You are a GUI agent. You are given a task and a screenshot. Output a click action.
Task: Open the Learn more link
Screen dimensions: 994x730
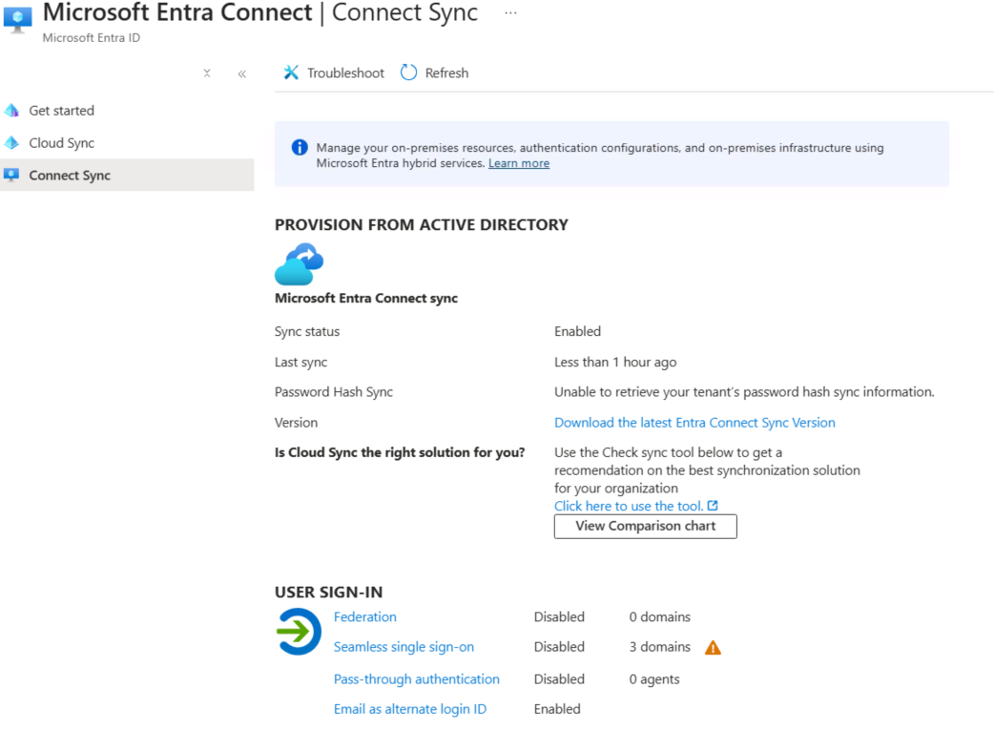(519, 163)
